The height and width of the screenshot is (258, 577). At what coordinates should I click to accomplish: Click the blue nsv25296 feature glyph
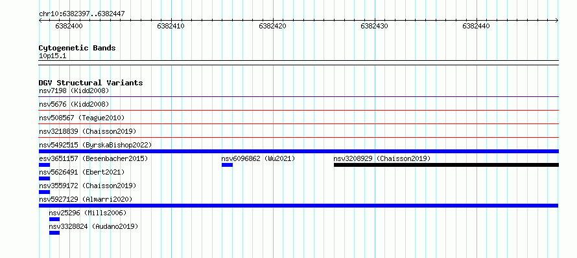pos(54,219)
